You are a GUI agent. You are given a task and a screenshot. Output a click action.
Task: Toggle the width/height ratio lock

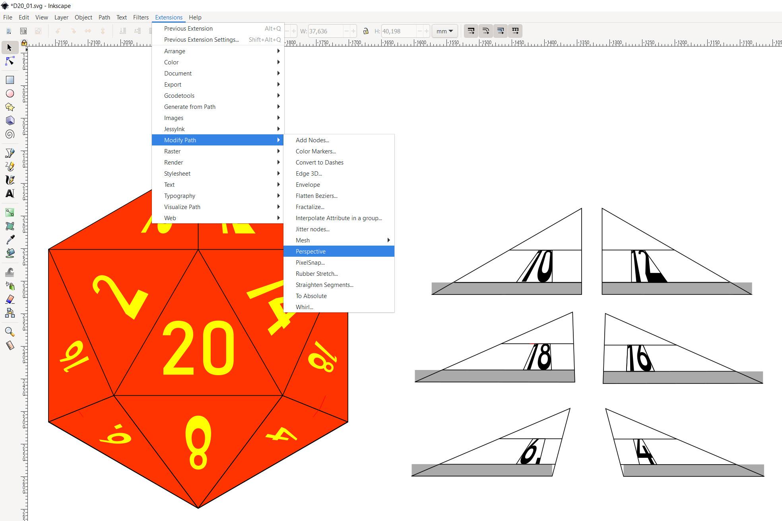coord(365,31)
